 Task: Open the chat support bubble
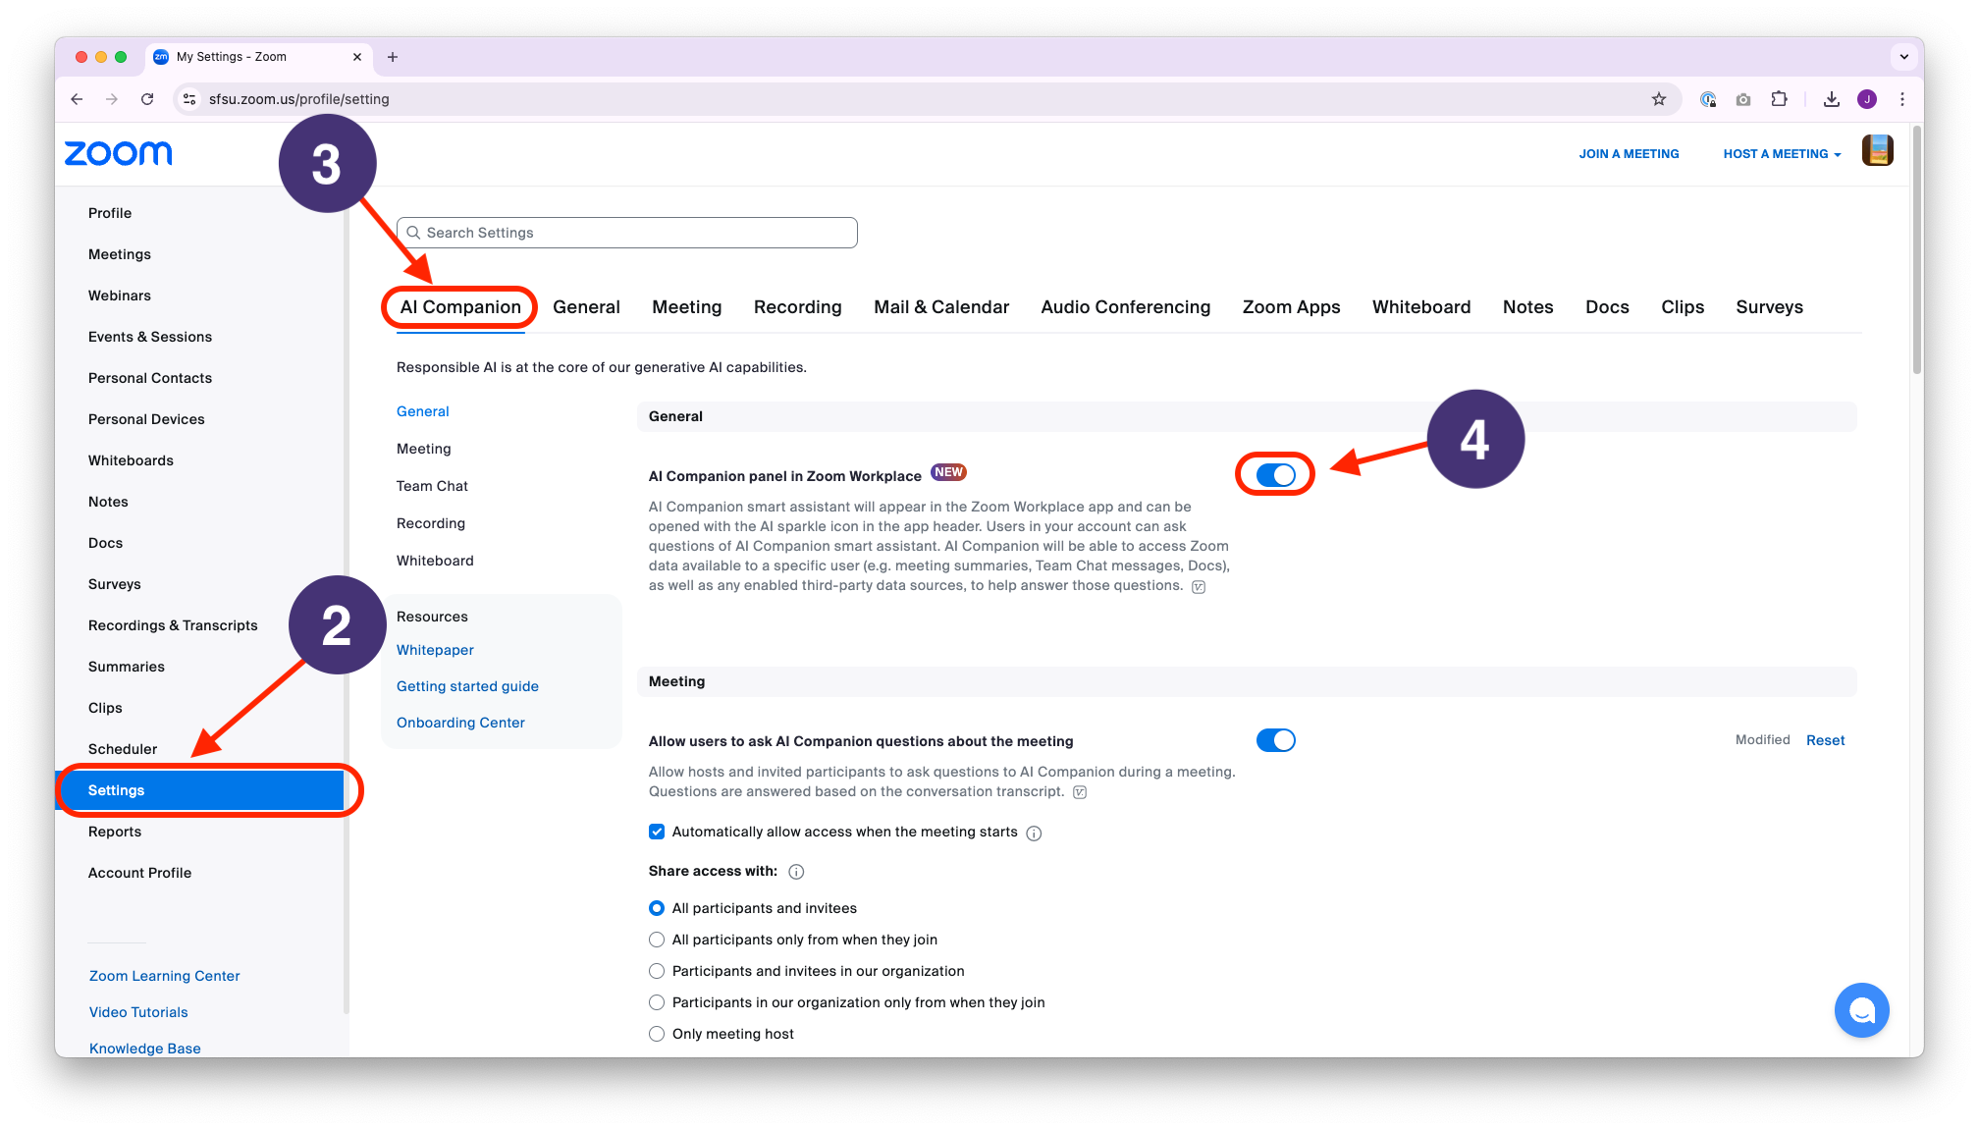click(x=1862, y=1010)
